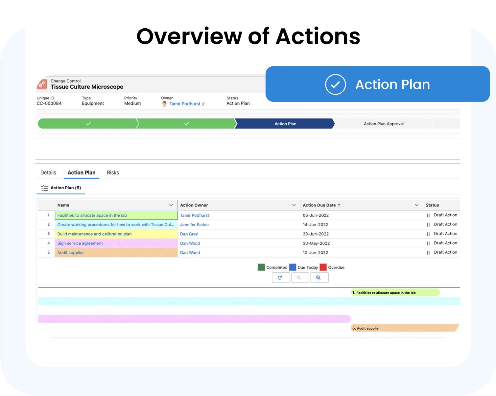Open the Action Due Date column dropdown
This screenshot has height=396, width=496.
tap(416, 205)
